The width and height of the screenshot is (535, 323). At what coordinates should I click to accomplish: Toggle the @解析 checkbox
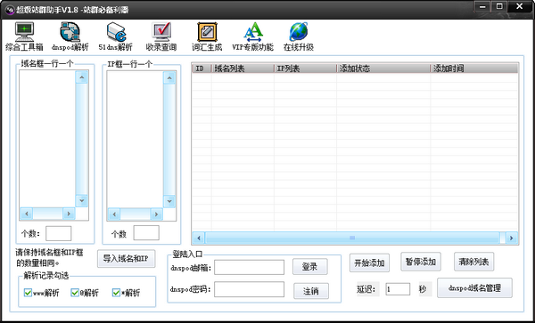(x=75, y=293)
